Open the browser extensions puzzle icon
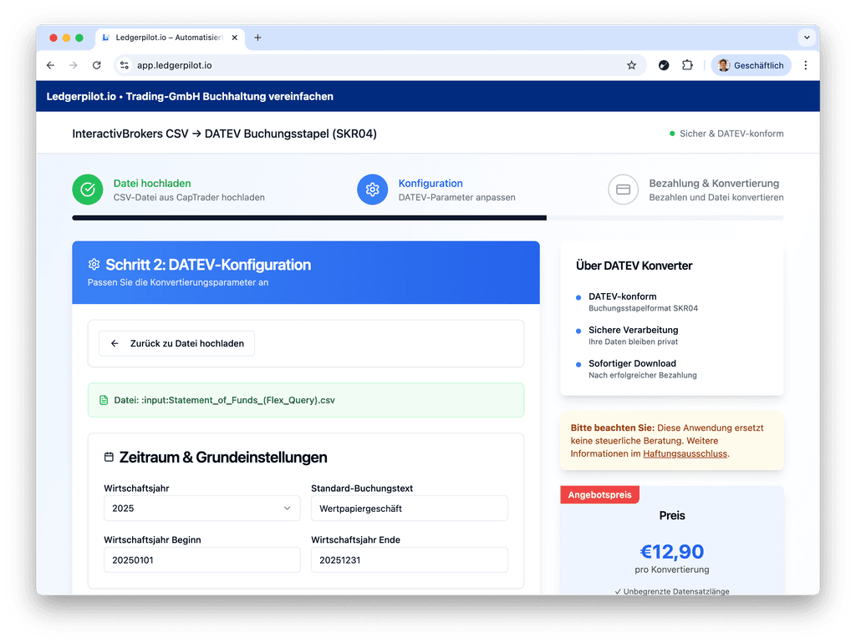 [687, 65]
